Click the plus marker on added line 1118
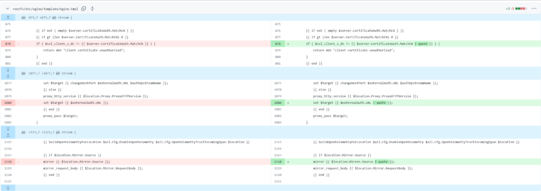 (288, 162)
